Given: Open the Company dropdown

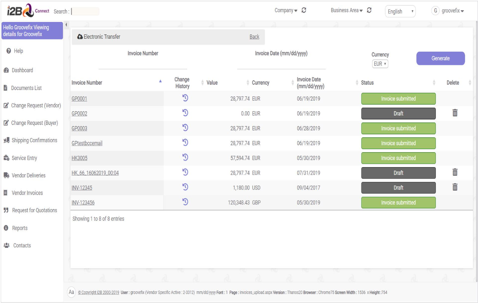Looking at the screenshot, I should click(286, 11).
